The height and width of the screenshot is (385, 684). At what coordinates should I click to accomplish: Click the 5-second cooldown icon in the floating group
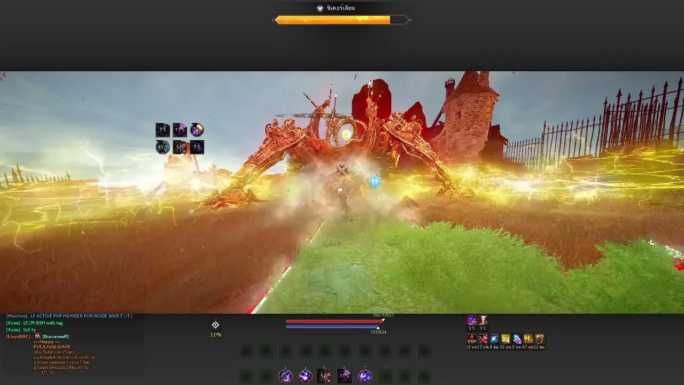point(180,147)
